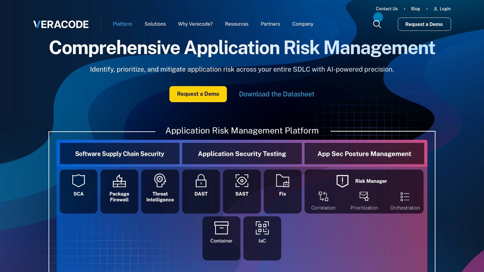Screen dimensions: 484x272
Task: Open the Company menu item
Action: pyautogui.click(x=302, y=24)
